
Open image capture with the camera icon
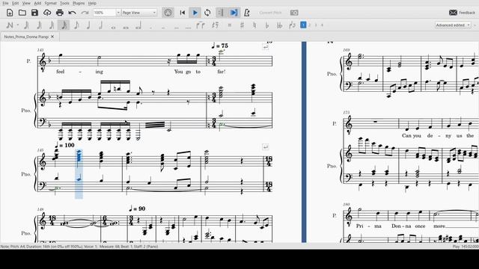(294, 13)
